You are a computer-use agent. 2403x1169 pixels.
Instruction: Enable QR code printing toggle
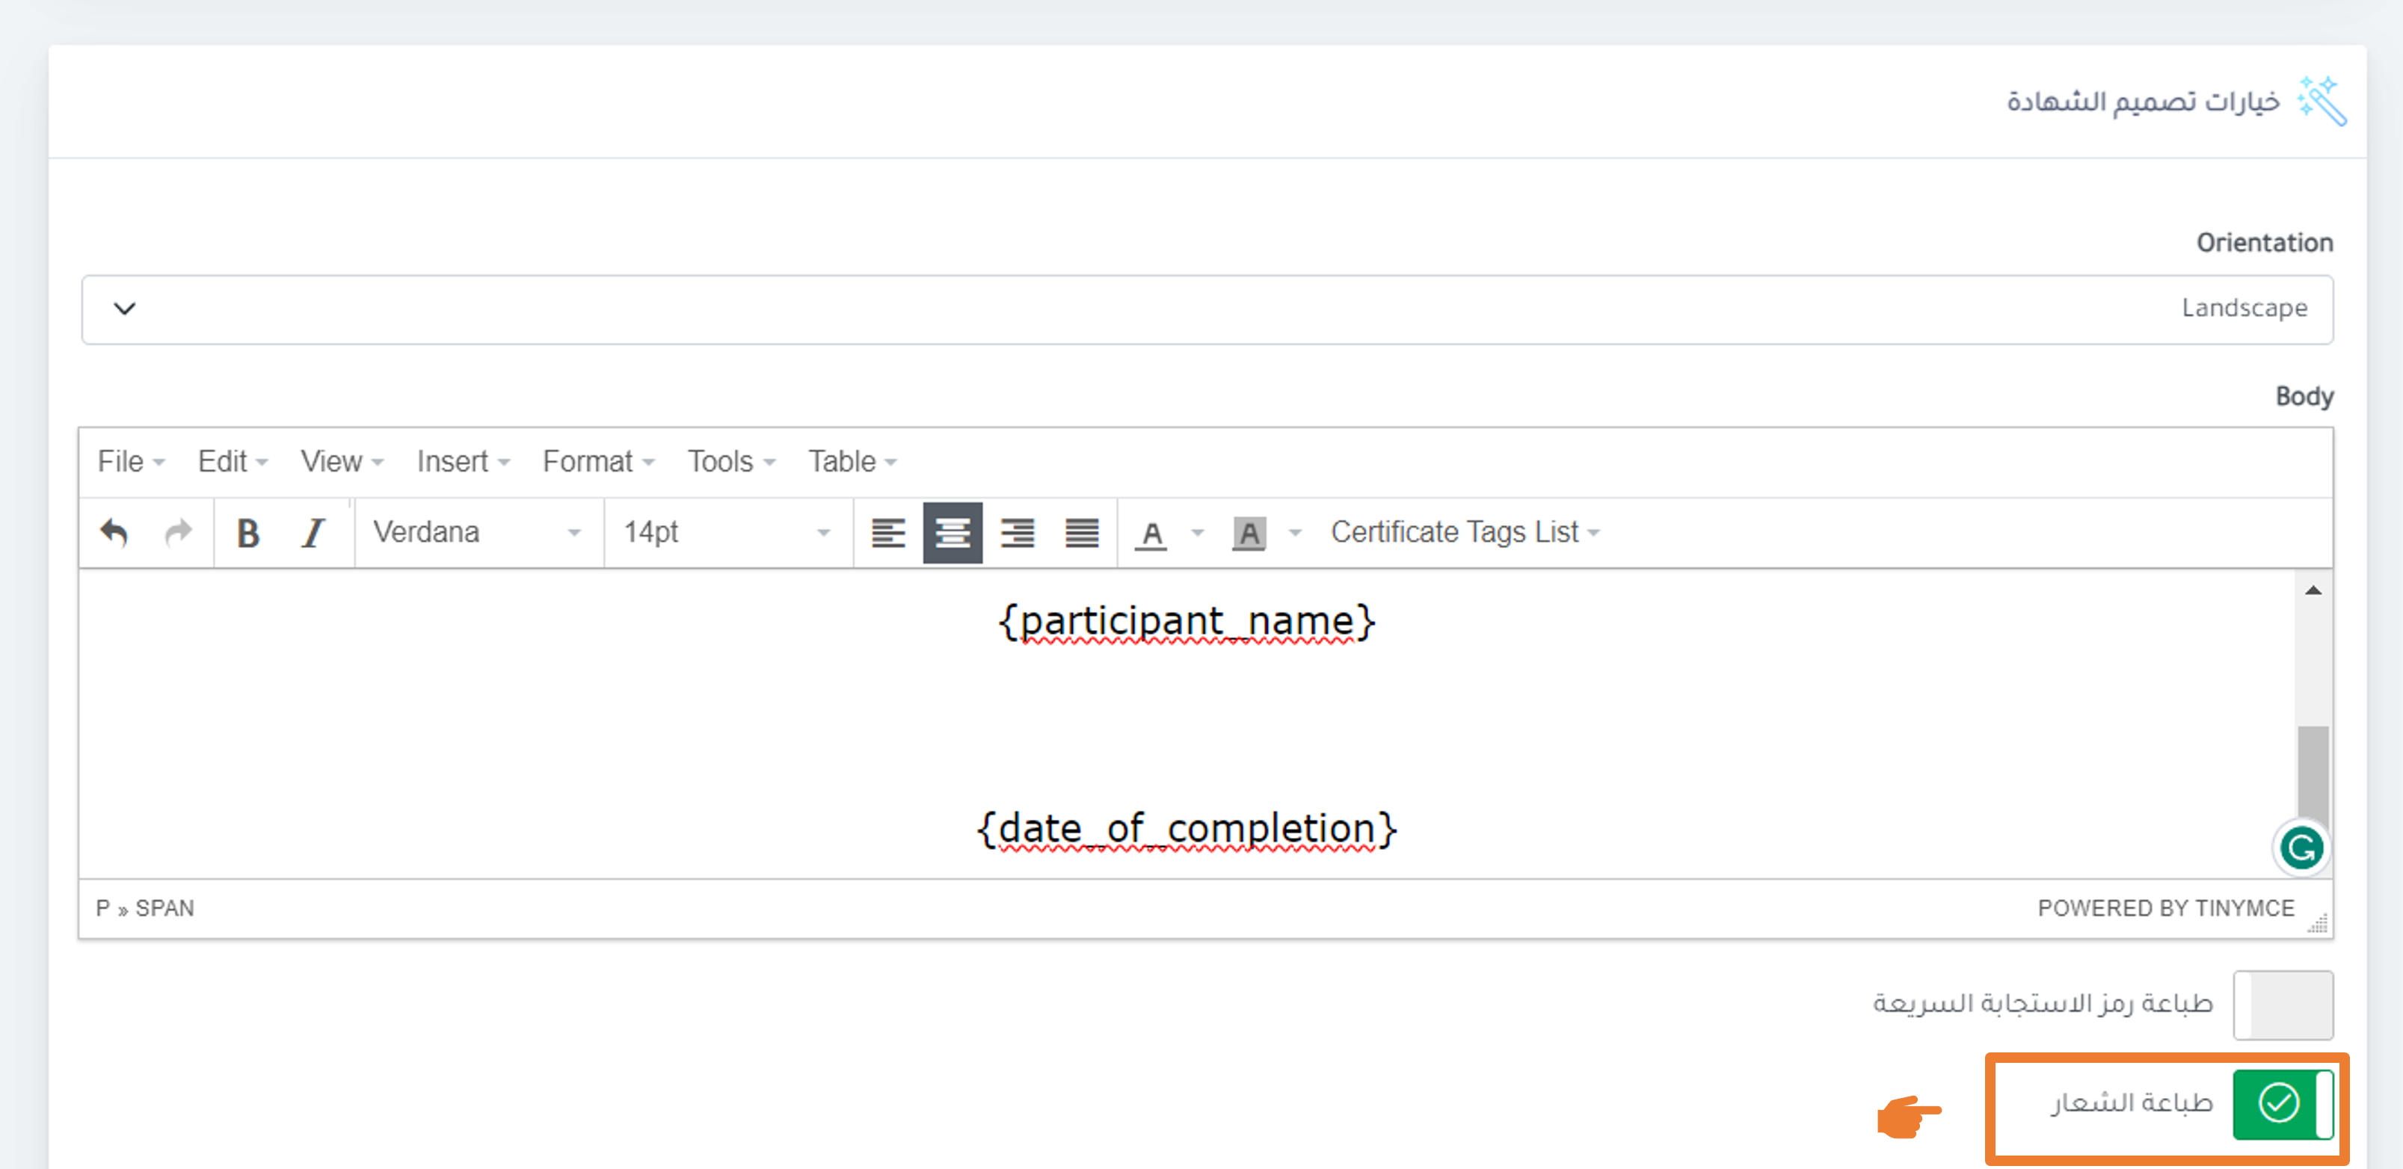pyautogui.click(x=2282, y=1004)
